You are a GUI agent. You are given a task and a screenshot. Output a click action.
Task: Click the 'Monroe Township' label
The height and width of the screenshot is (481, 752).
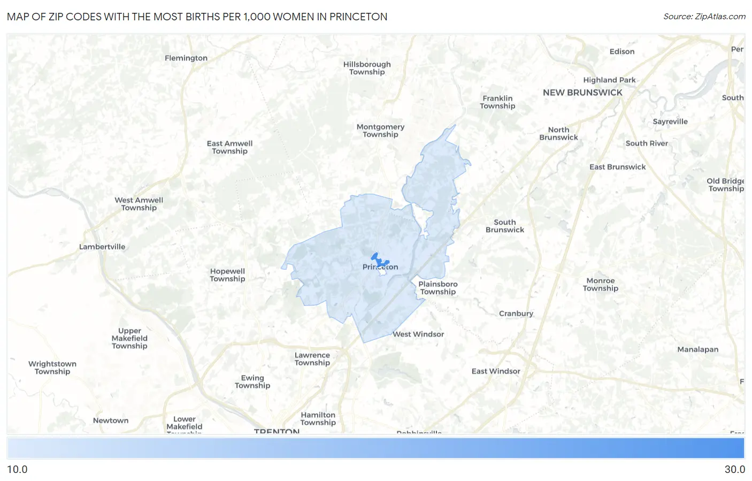point(600,284)
